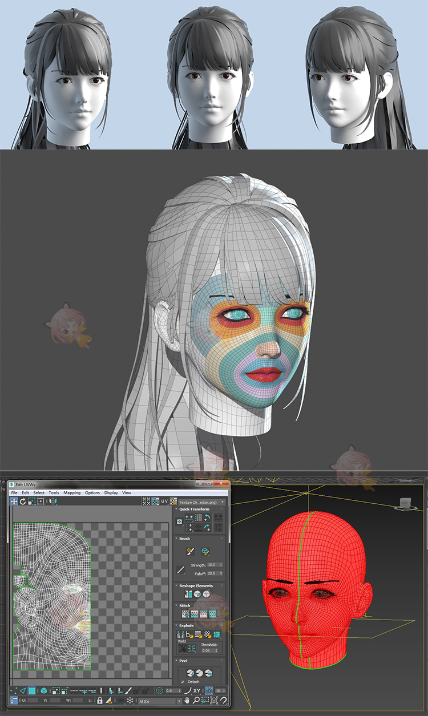
Task: Click the first Explode break icon
Action: [181, 635]
